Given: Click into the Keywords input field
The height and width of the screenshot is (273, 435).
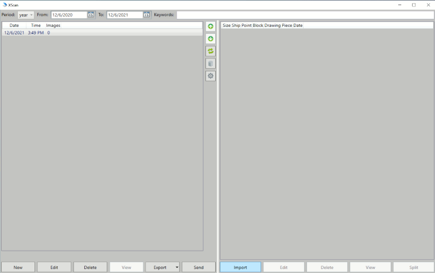Looking at the screenshot, I should point(305,15).
